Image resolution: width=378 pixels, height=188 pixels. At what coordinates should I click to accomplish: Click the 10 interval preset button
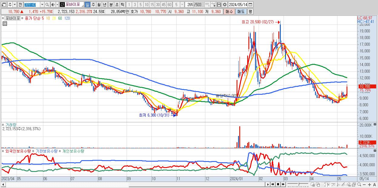point(146,5)
